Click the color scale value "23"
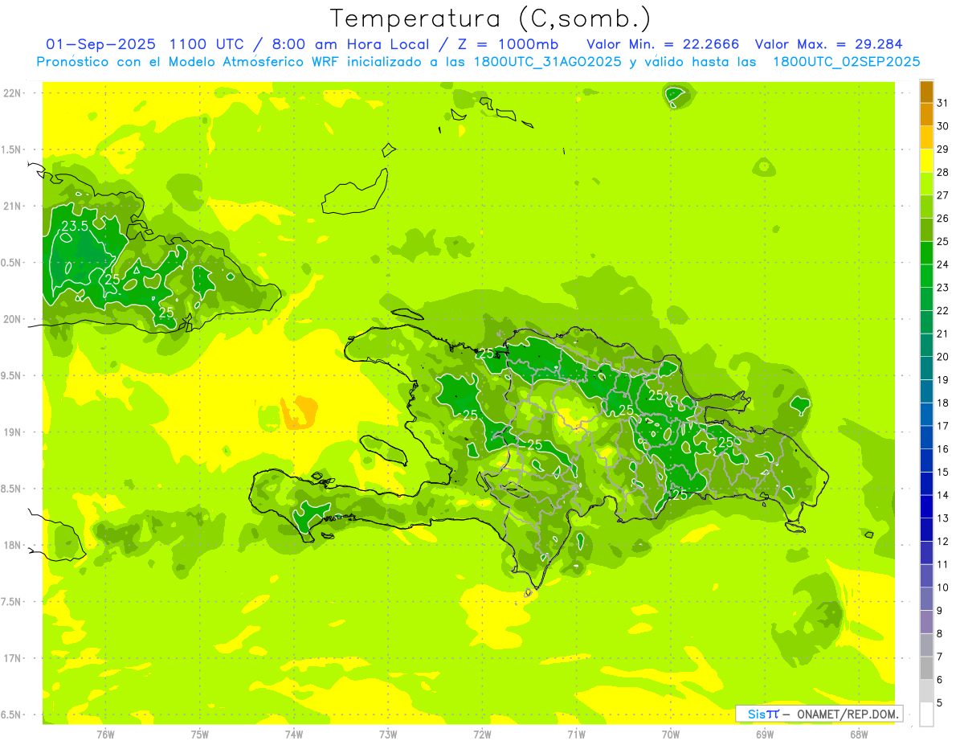964x745 pixels. (943, 288)
